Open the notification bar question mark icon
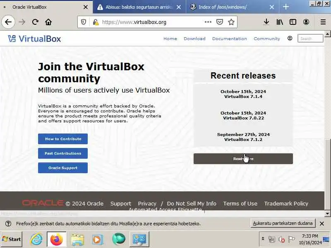This screenshot has height=248, width=331. [8, 224]
